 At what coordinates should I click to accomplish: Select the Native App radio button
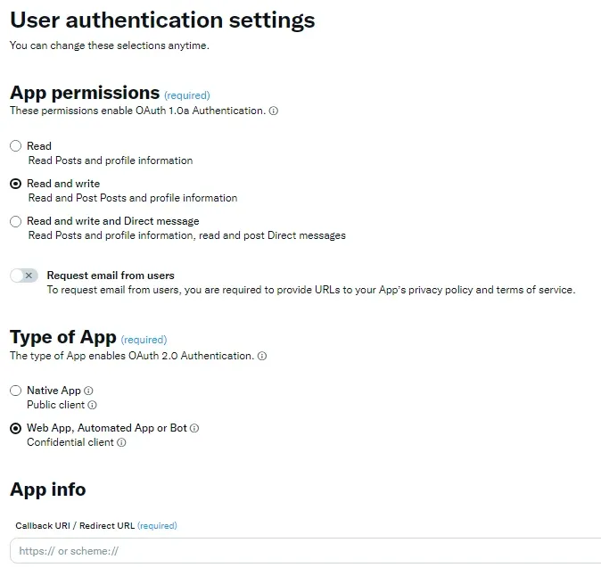coord(16,391)
